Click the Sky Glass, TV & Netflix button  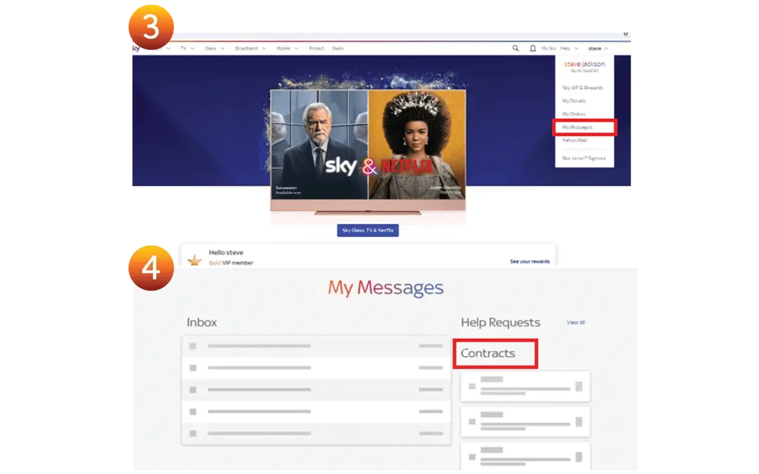367,231
